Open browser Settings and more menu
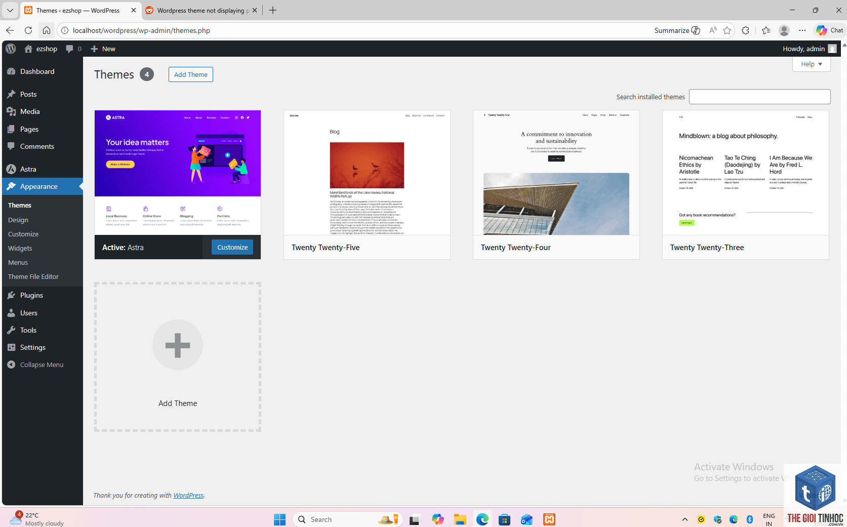This screenshot has height=527, width=847. coord(802,30)
